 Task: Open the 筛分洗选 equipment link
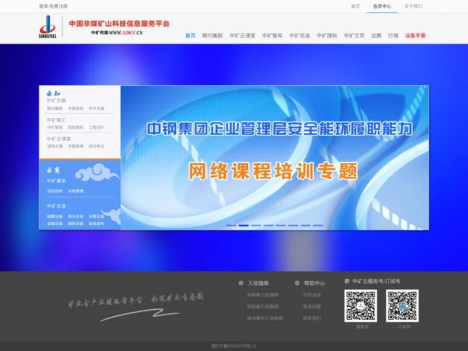click(x=75, y=216)
